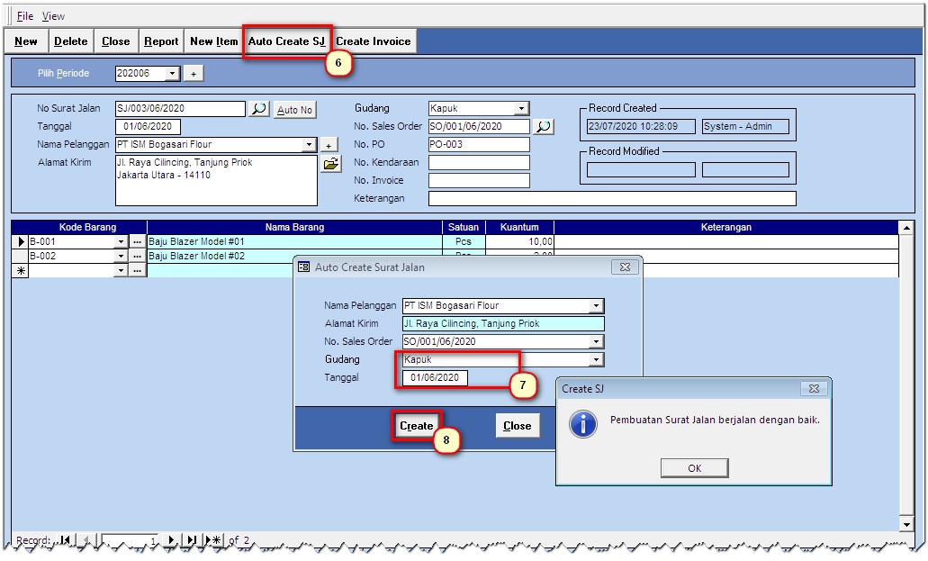Click the search icon beside No Surat Jalan
Viewport: 928px width, 561px height.
click(x=258, y=109)
